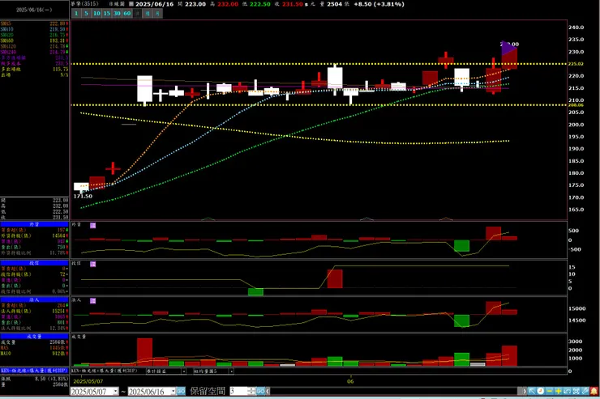Select the blue KEN strategy label at bottom left

click(x=34, y=371)
